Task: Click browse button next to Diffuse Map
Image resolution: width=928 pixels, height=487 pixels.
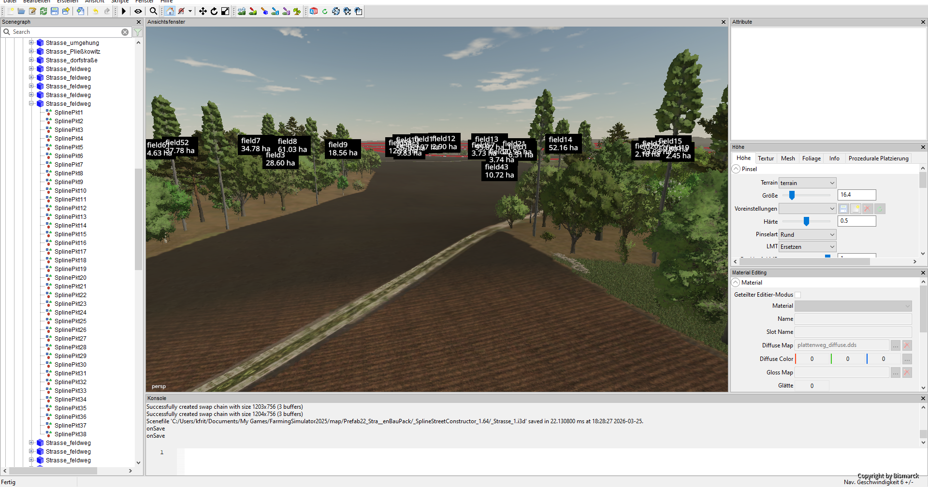Action: tap(896, 345)
